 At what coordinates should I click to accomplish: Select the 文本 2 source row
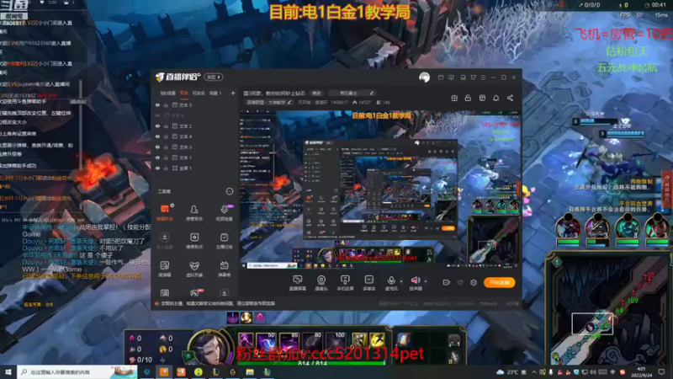point(195,125)
